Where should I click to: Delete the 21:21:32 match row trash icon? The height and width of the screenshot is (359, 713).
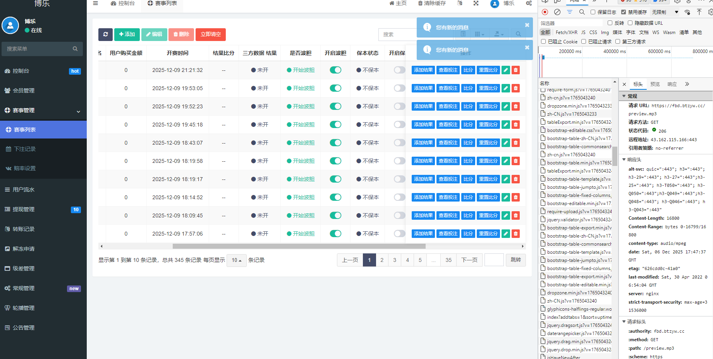click(515, 70)
